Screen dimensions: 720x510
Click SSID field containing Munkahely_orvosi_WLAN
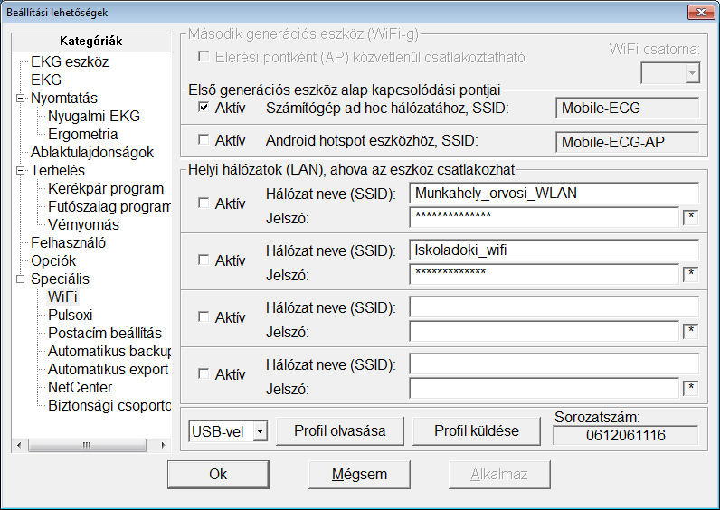click(554, 194)
